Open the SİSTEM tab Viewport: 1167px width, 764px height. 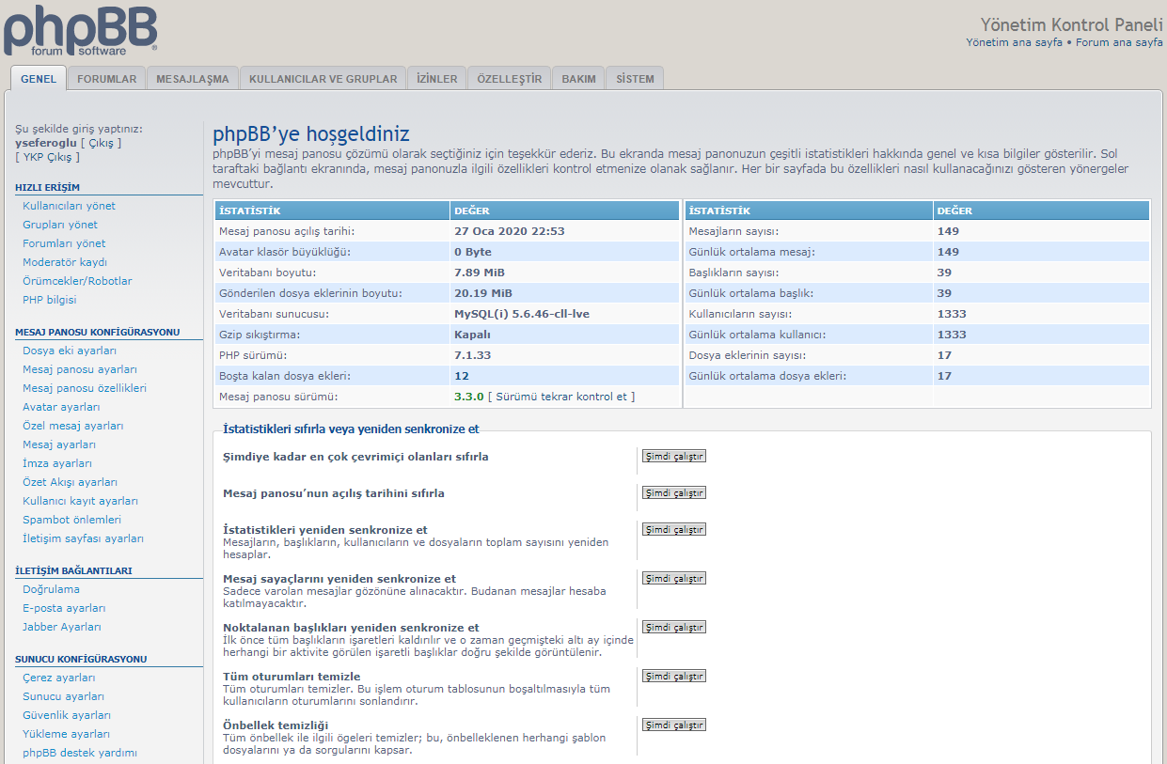[635, 79]
